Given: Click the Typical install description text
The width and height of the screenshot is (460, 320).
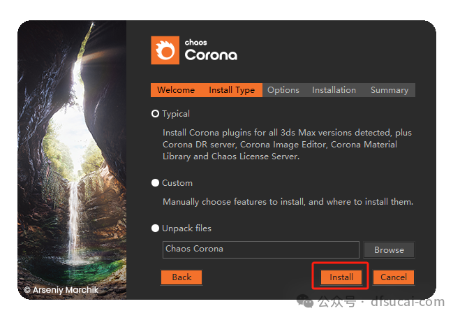Looking at the screenshot, I should (287, 145).
